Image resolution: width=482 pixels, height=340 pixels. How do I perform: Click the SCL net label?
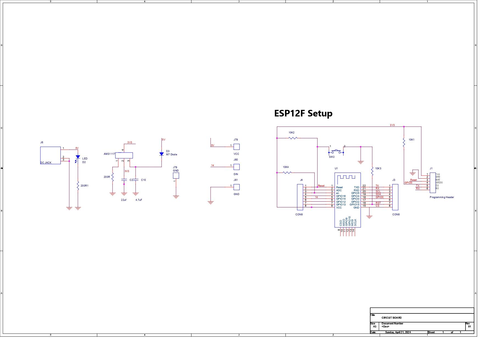click(x=378, y=192)
